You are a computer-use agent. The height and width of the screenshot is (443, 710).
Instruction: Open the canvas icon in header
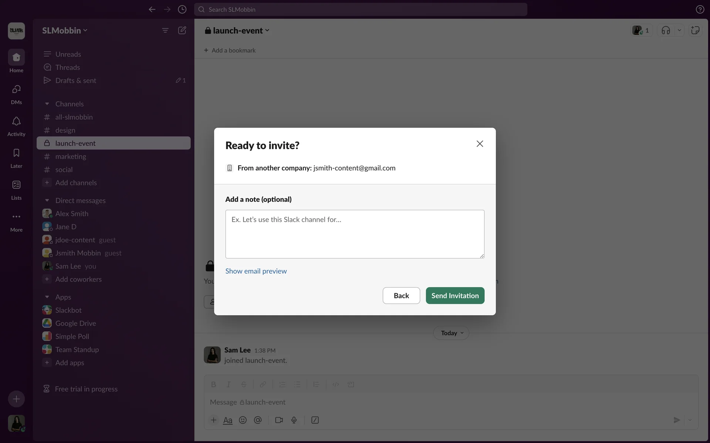click(695, 30)
